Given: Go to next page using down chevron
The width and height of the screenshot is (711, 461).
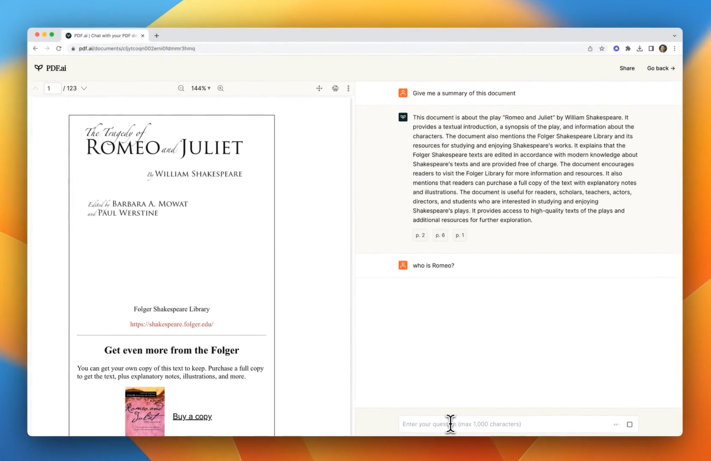Looking at the screenshot, I should coord(84,88).
